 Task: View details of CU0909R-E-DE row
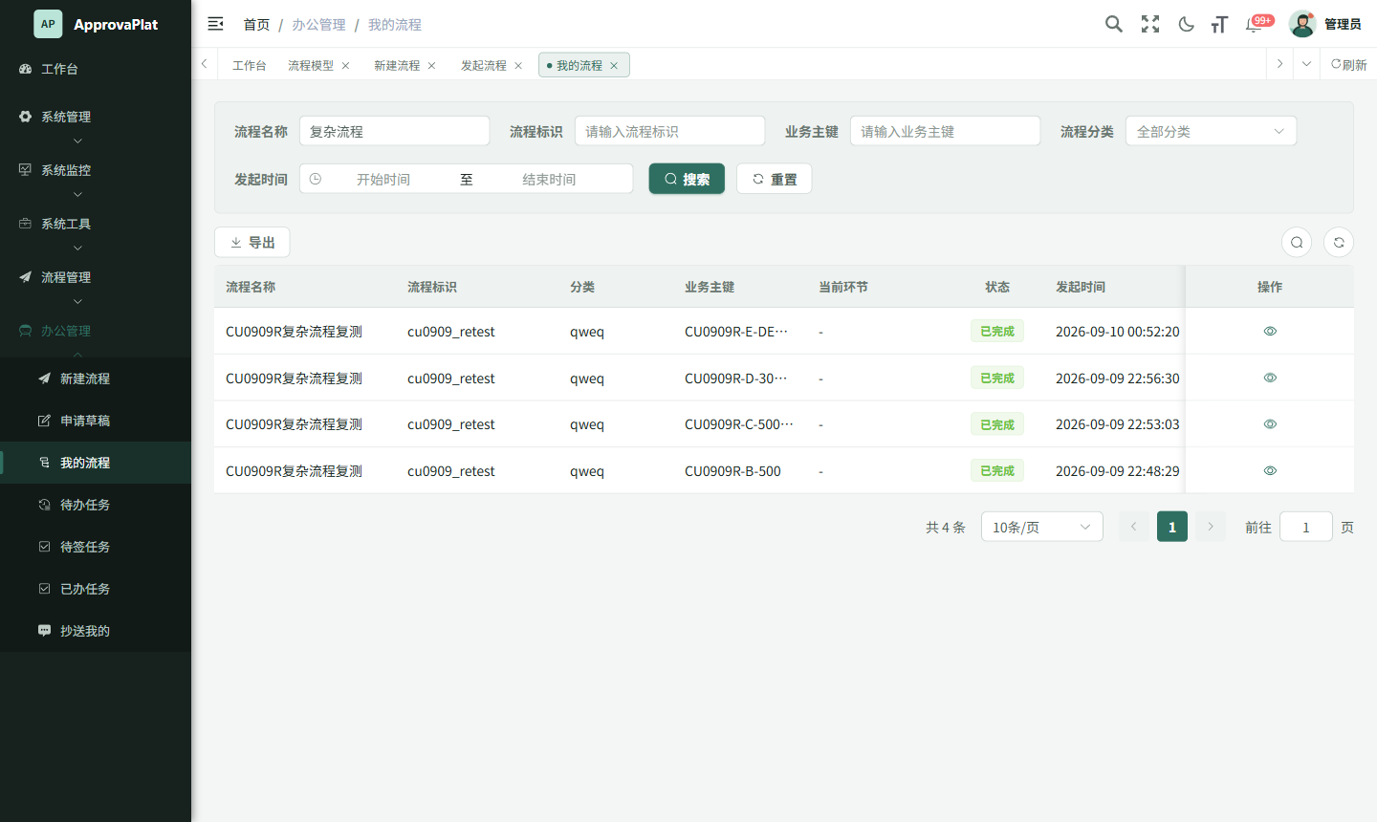(1270, 331)
